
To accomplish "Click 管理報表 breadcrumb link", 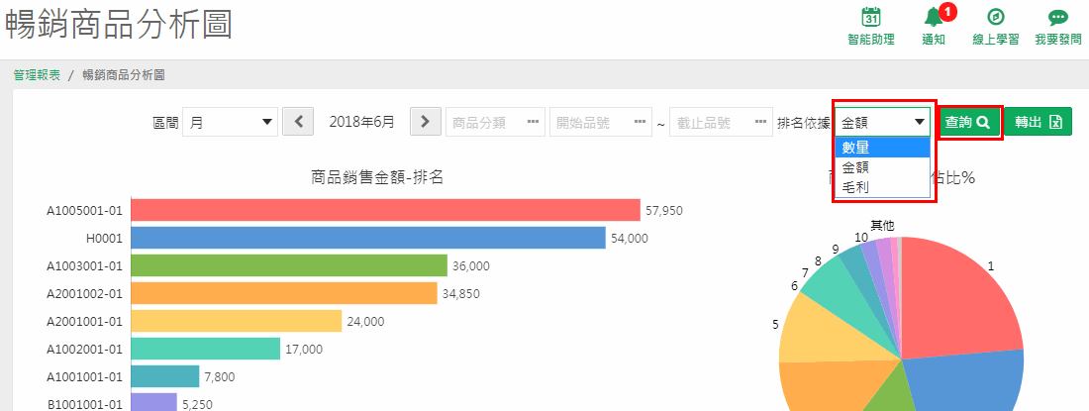I will pyautogui.click(x=37, y=75).
